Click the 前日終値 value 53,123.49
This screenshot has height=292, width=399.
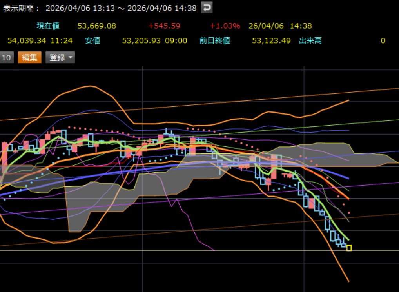click(271, 40)
